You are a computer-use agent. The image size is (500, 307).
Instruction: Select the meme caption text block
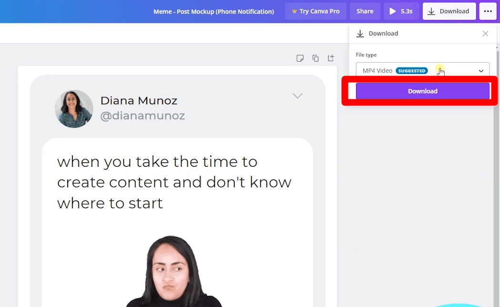pos(174,182)
